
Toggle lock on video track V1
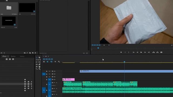click(x=47, y=79)
